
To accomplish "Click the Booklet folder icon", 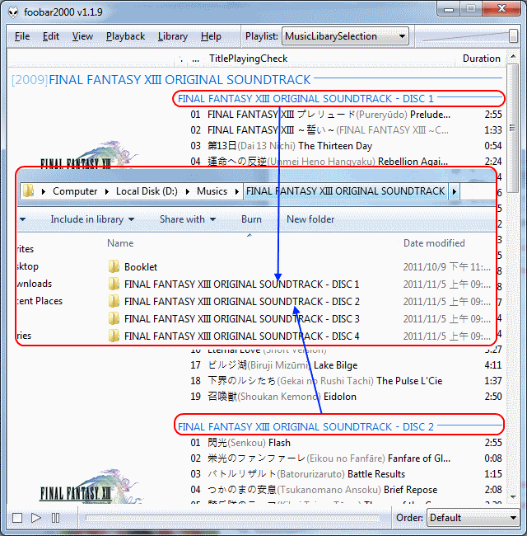I will coord(114,266).
